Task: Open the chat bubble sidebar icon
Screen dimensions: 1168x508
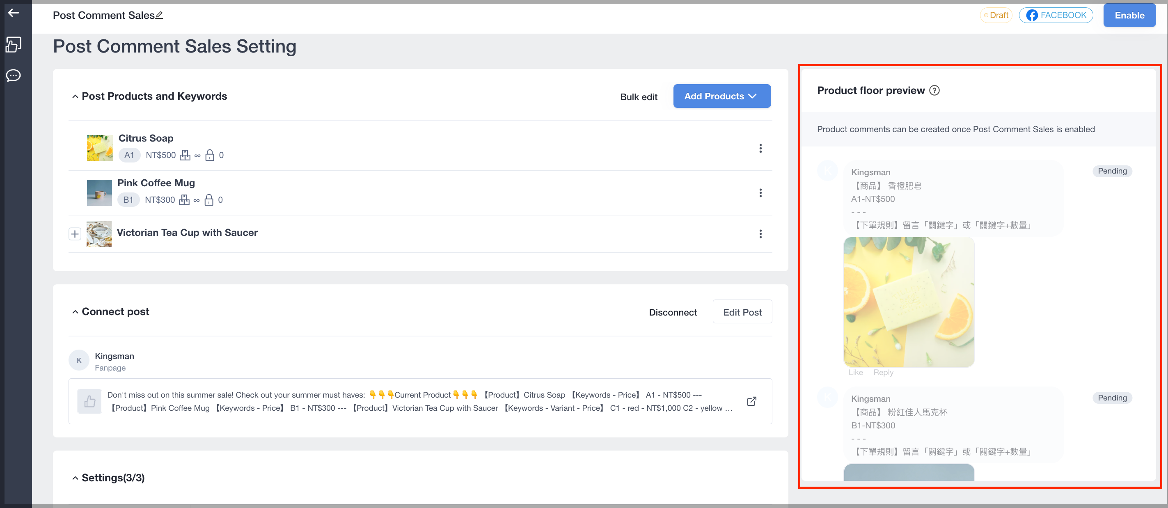Action: [14, 75]
